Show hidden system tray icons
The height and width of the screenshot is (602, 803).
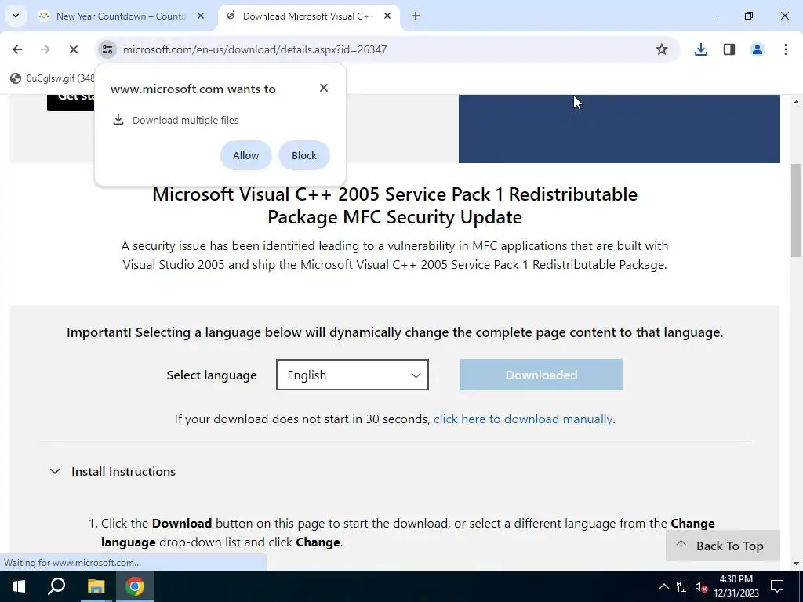point(663,586)
